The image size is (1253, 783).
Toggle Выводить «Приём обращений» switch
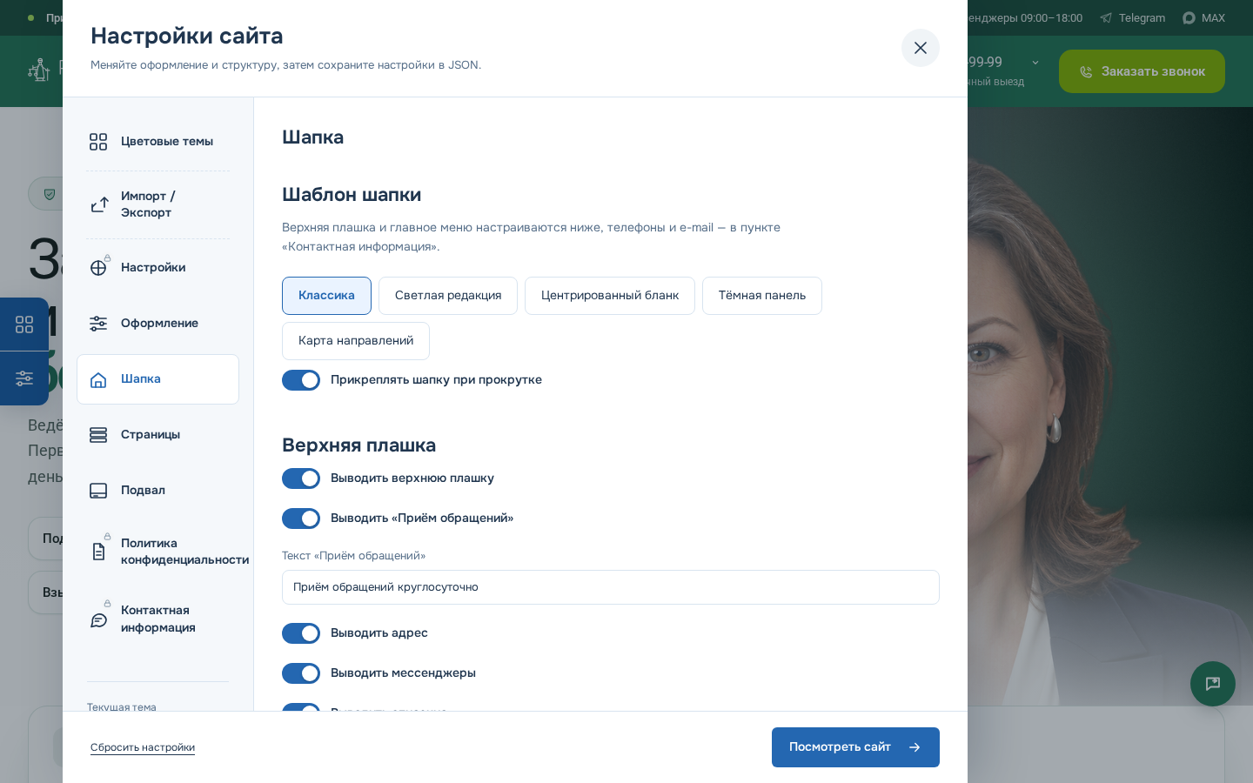(x=301, y=519)
